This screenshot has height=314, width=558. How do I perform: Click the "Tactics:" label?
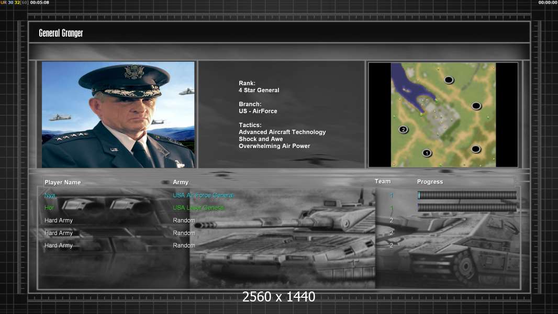tap(250, 125)
